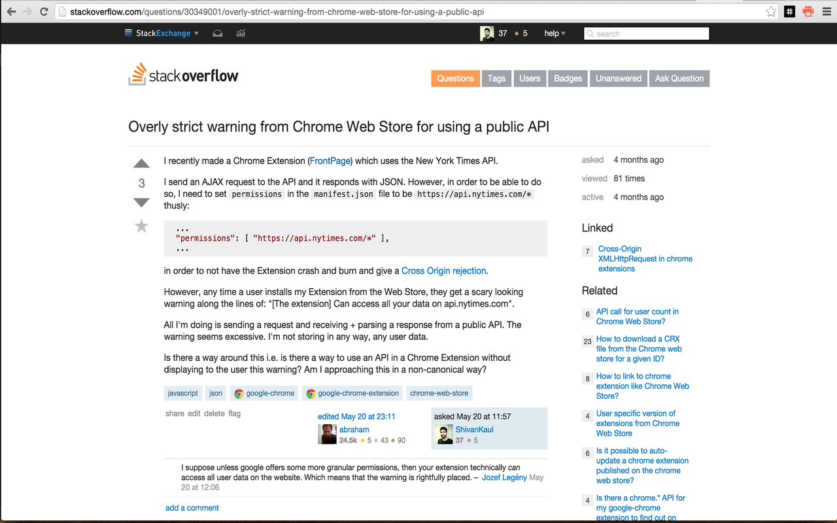Image resolution: width=837 pixels, height=523 pixels.
Task: Select the manifest permissions code block
Action: click(355, 239)
